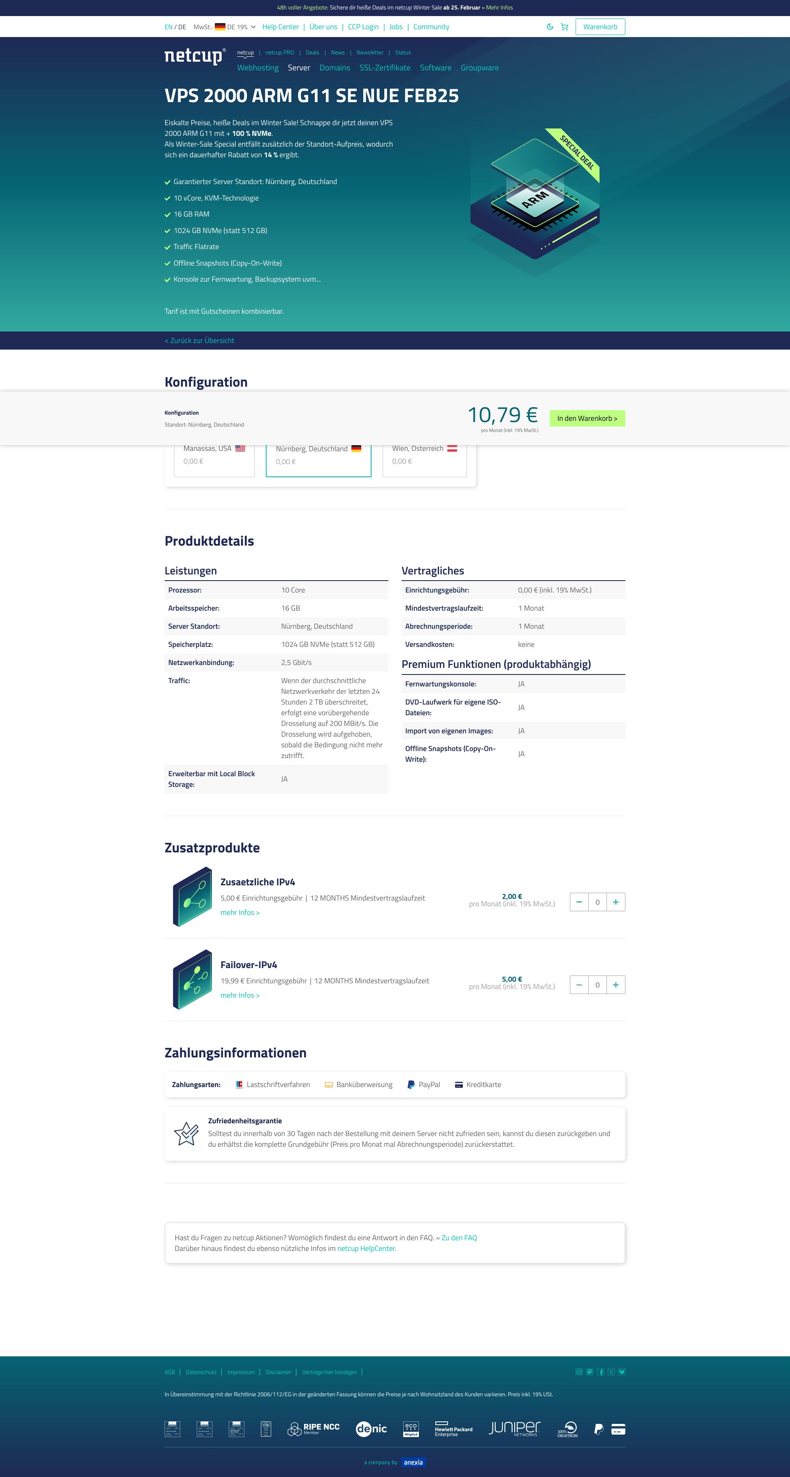Screen dimensions: 790x1477
Task: Open netcup Facebook icon in footer
Action: [x=600, y=1372]
